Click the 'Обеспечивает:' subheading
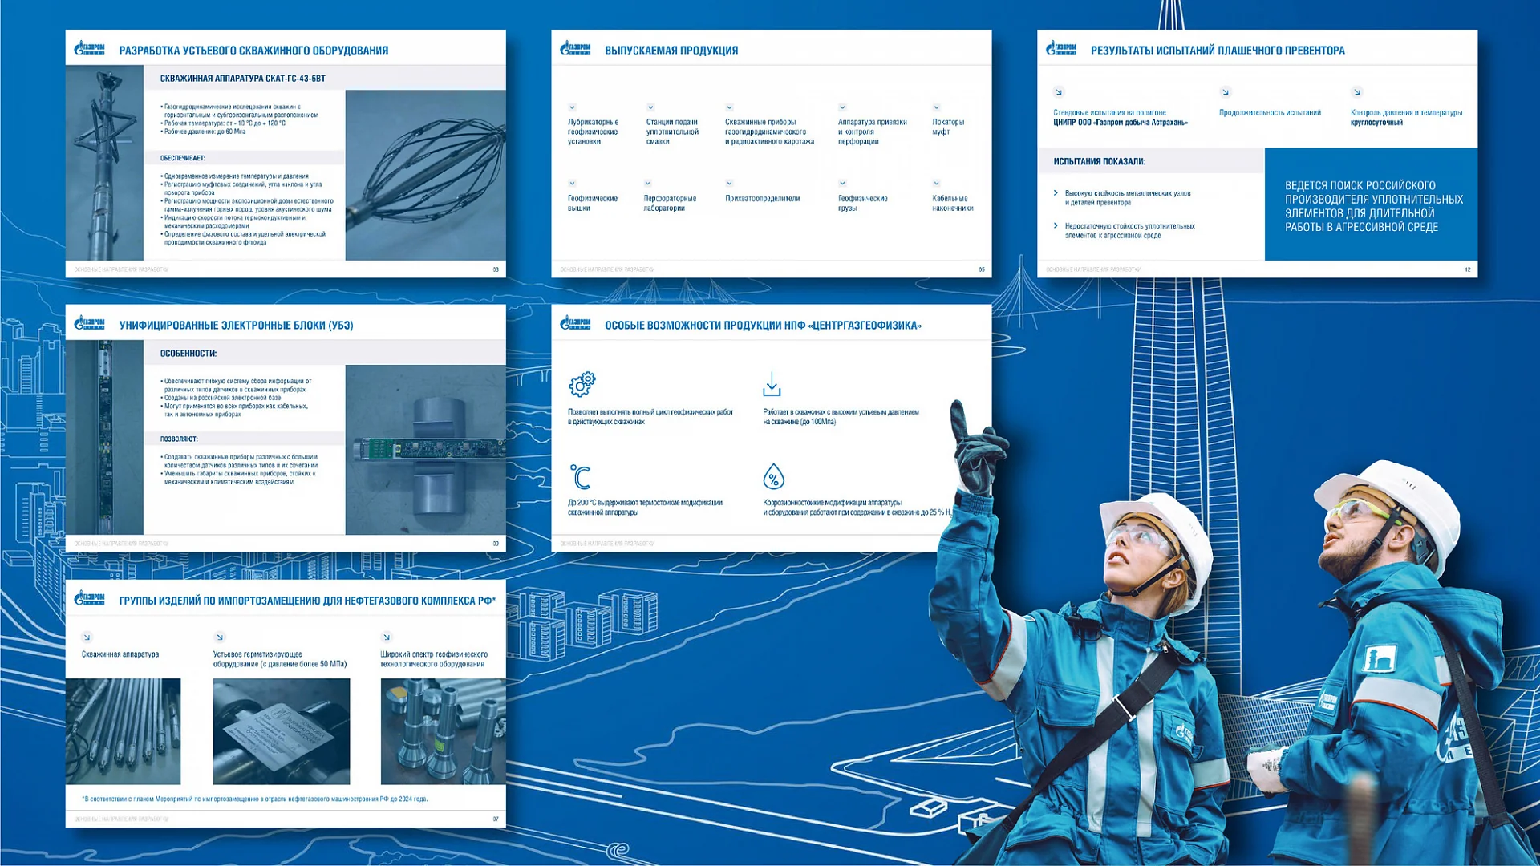The width and height of the screenshot is (1540, 866). pos(182,158)
